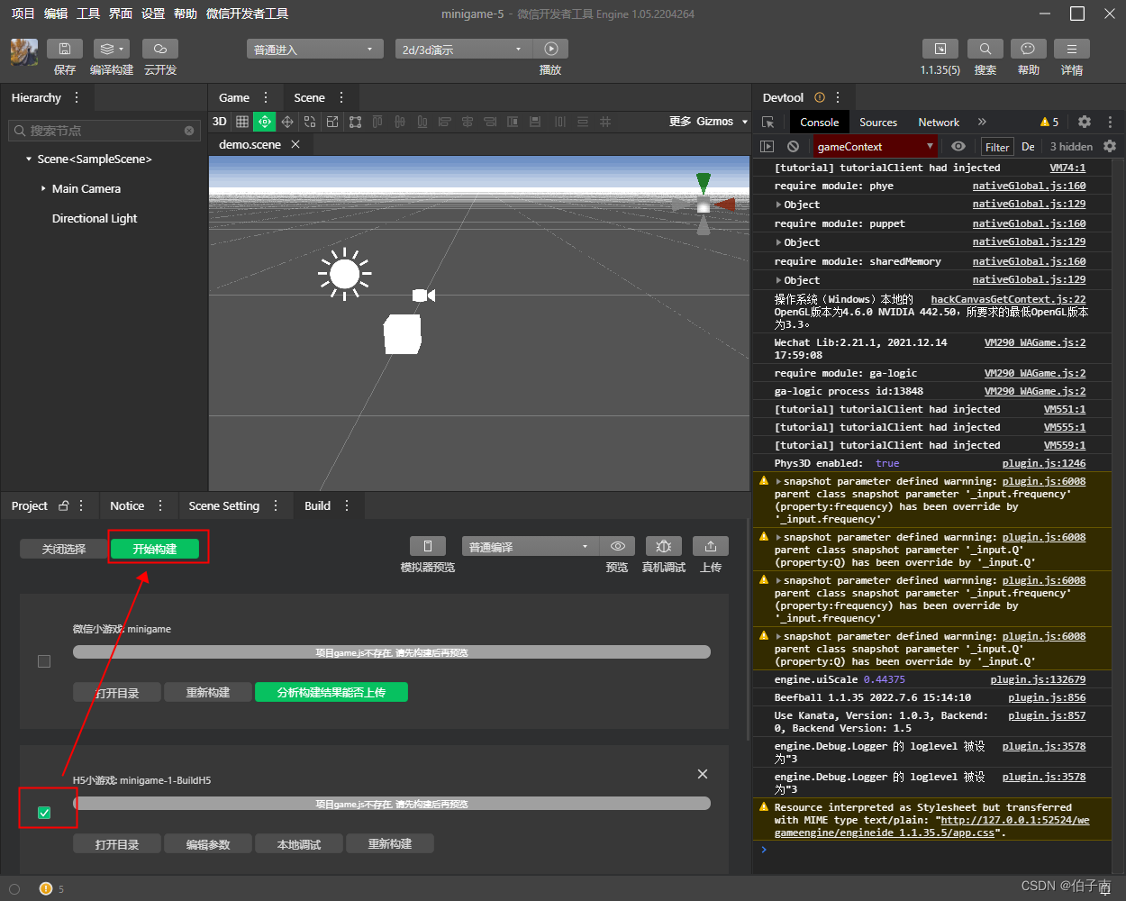
Task: Open gameContext context selector dropdown
Action: pos(876,146)
